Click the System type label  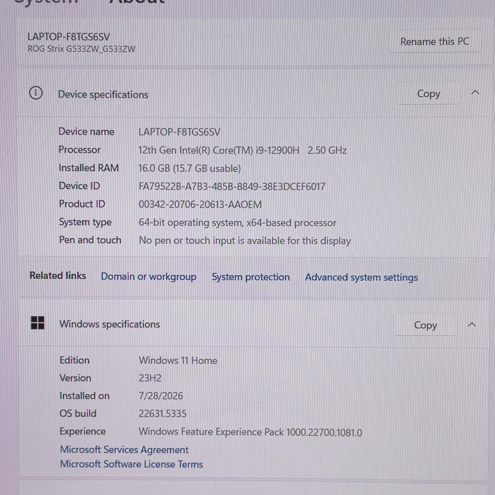click(x=85, y=222)
